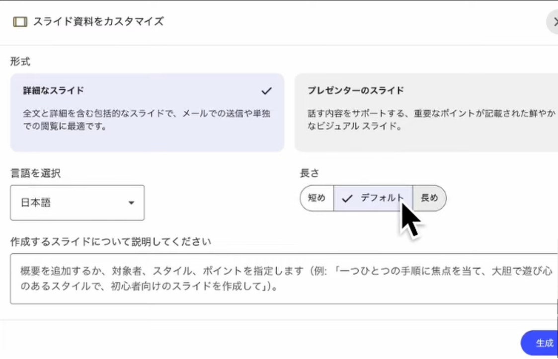
Task: Select the 詳細なスライド format title
Action: coord(53,91)
